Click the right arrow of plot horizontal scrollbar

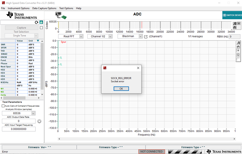click(234, 139)
